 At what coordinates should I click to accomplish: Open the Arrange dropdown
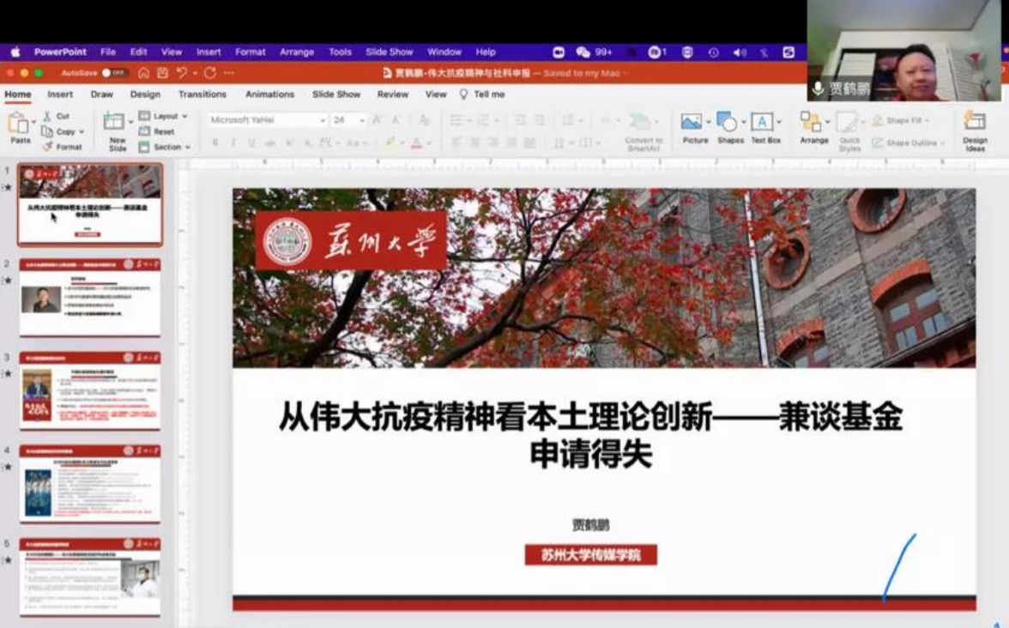click(813, 124)
